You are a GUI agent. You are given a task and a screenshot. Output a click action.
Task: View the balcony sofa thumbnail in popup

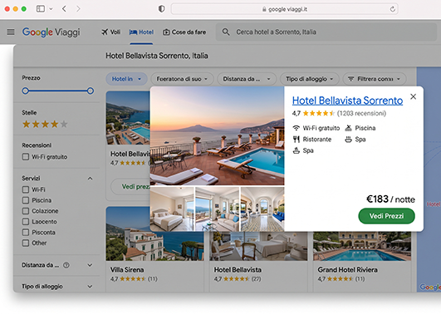tap(217, 209)
